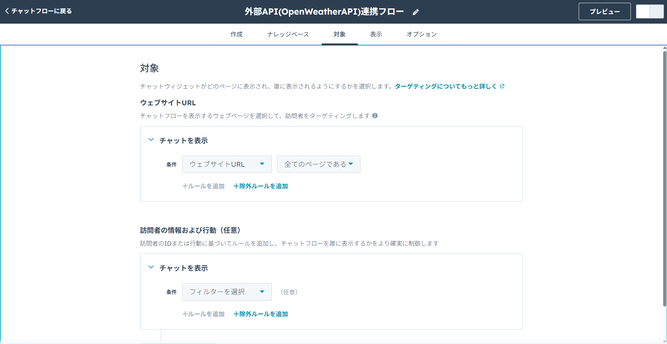Click the external link icon after ターゲティングについてもっと詳しく

pyautogui.click(x=502, y=86)
